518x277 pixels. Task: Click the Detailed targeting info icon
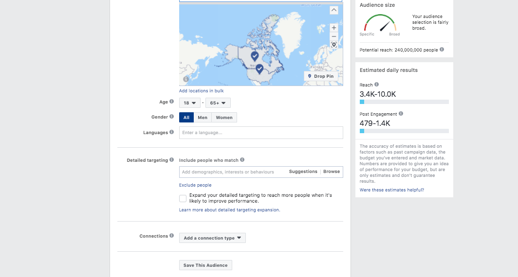[x=171, y=159]
